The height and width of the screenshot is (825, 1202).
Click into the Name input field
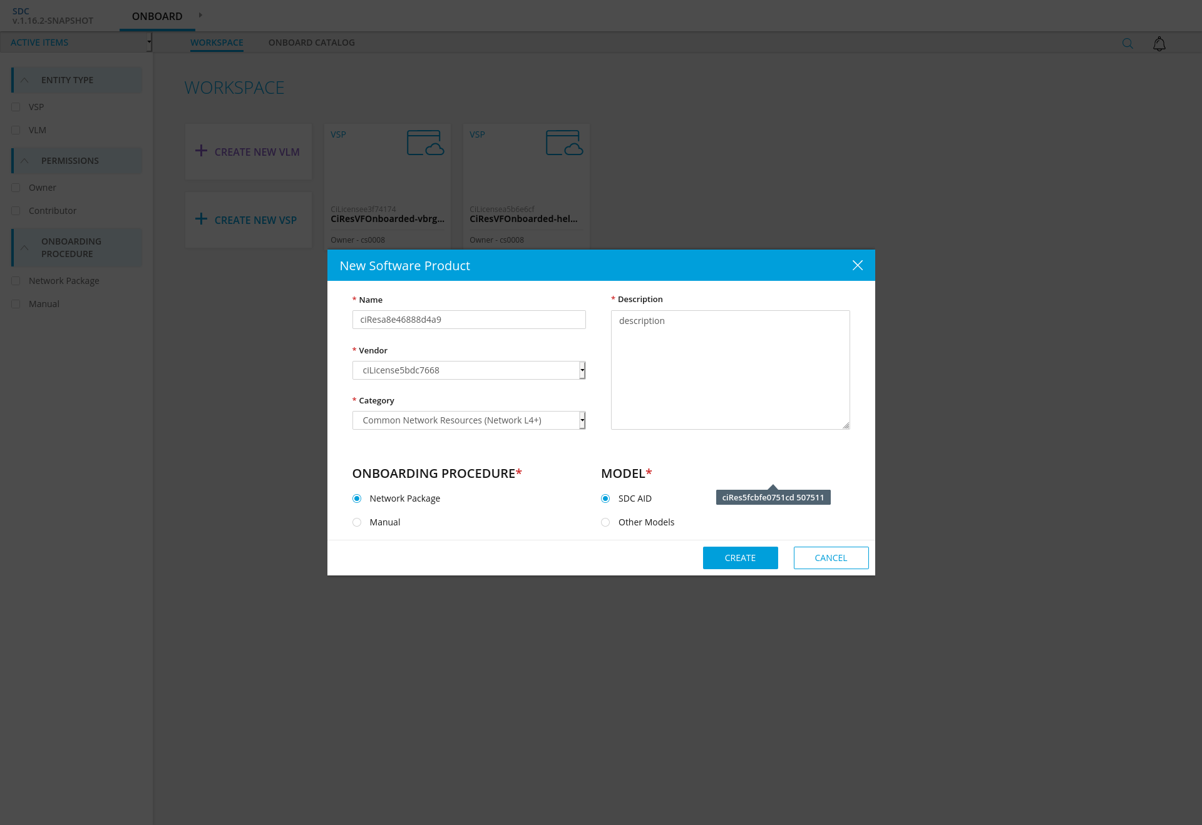click(x=469, y=320)
